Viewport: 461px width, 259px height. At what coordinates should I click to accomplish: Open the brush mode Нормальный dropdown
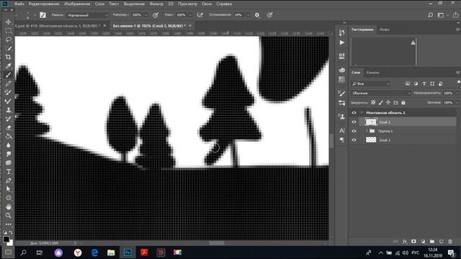[88, 15]
